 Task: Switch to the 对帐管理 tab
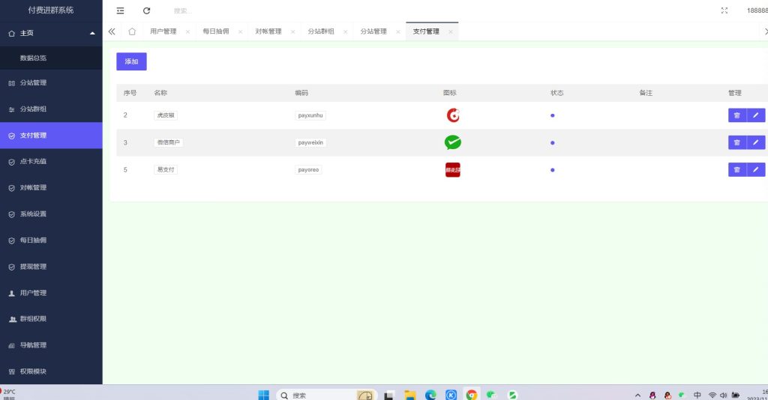pos(268,31)
